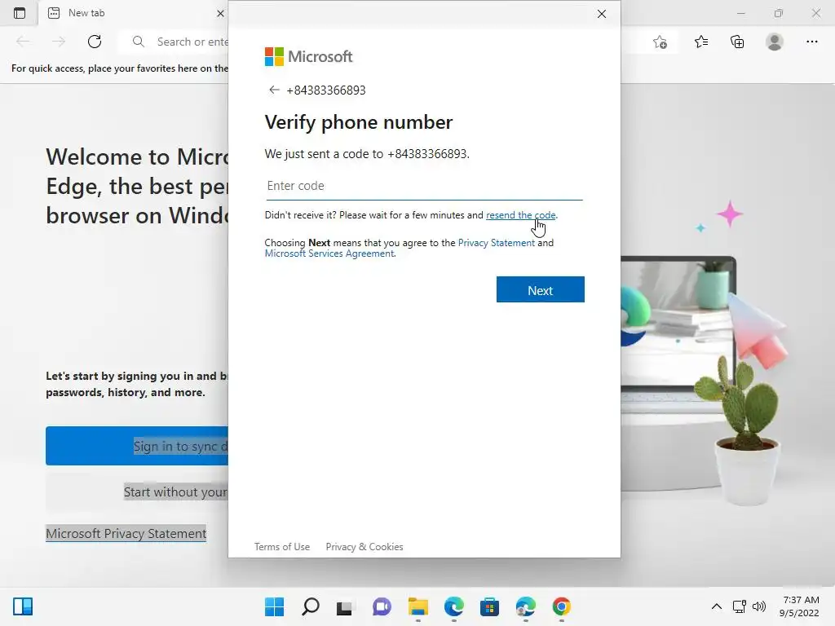
Task: Open taskbar Search
Action: [x=311, y=606]
